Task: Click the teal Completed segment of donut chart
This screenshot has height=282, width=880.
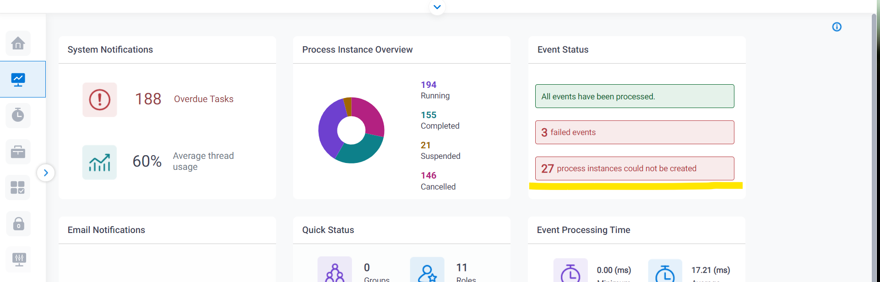Action: pos(359,151)
